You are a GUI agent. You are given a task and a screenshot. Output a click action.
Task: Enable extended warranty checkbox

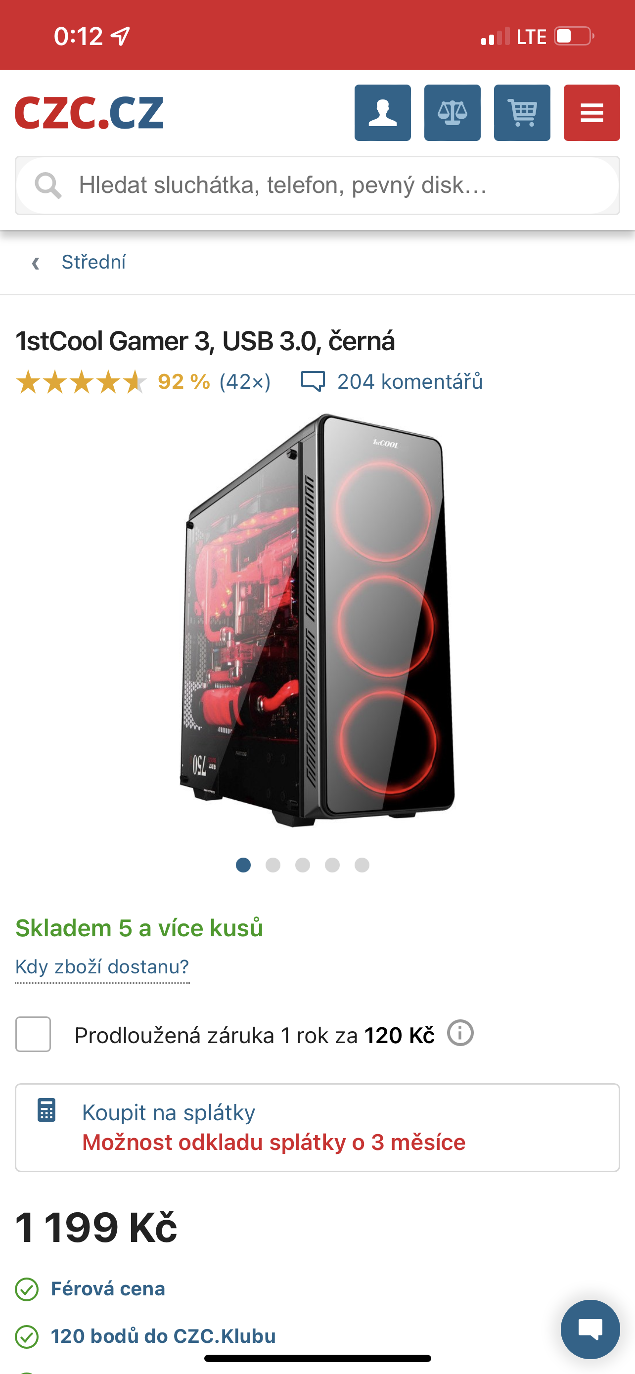point(33,1034)
